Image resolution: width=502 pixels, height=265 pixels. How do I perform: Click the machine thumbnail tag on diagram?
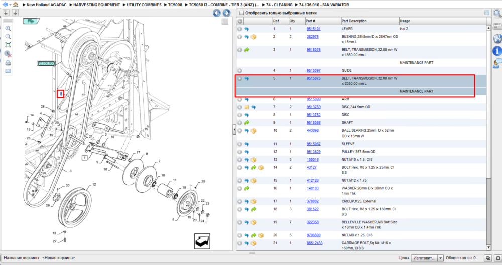tap(30, 21)
